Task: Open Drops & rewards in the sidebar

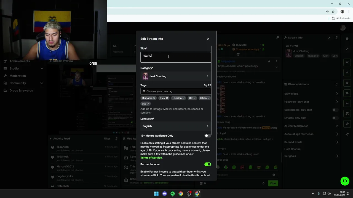Action: click(x=21, y=90)
